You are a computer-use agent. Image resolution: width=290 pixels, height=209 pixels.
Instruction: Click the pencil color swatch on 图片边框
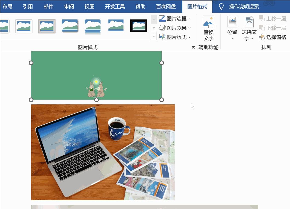162,18
